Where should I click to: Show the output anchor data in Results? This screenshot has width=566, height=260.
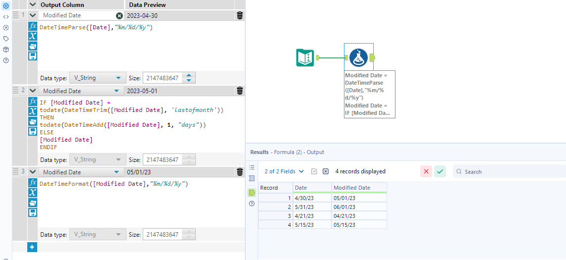click(x=252, y=192)
